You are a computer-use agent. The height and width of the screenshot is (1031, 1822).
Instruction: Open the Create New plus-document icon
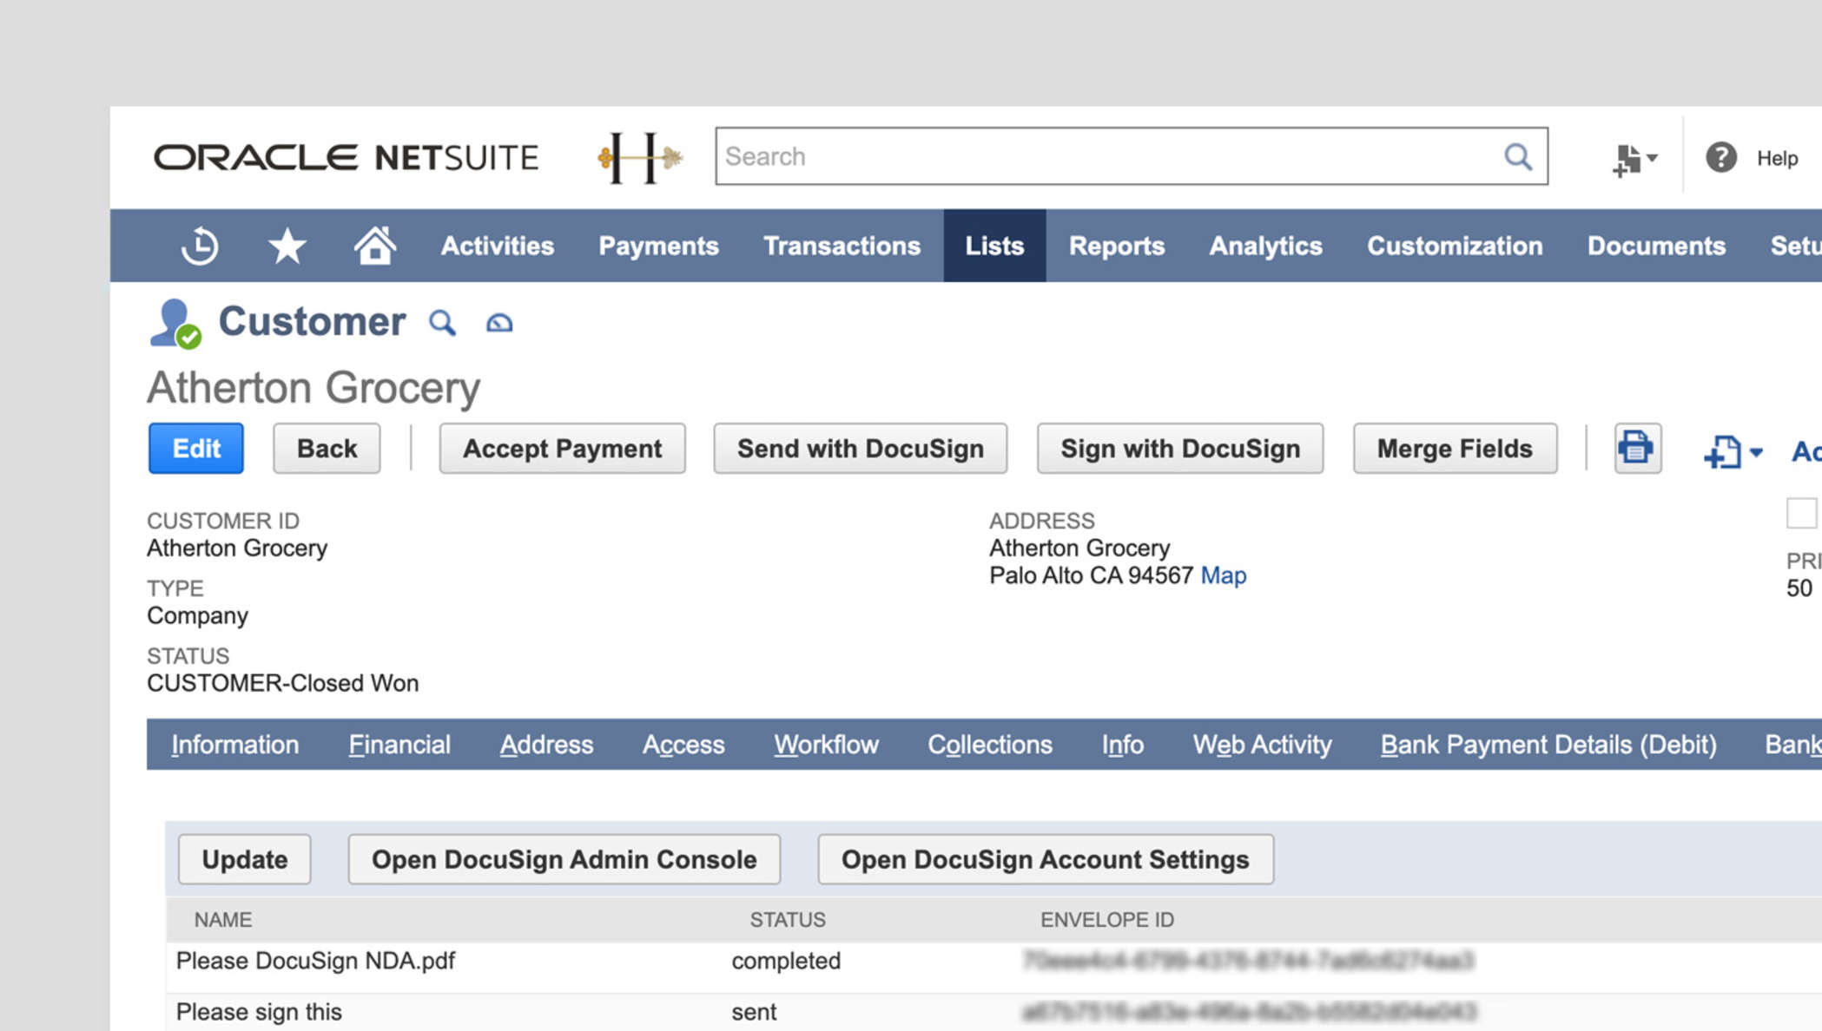[1634, 159]
